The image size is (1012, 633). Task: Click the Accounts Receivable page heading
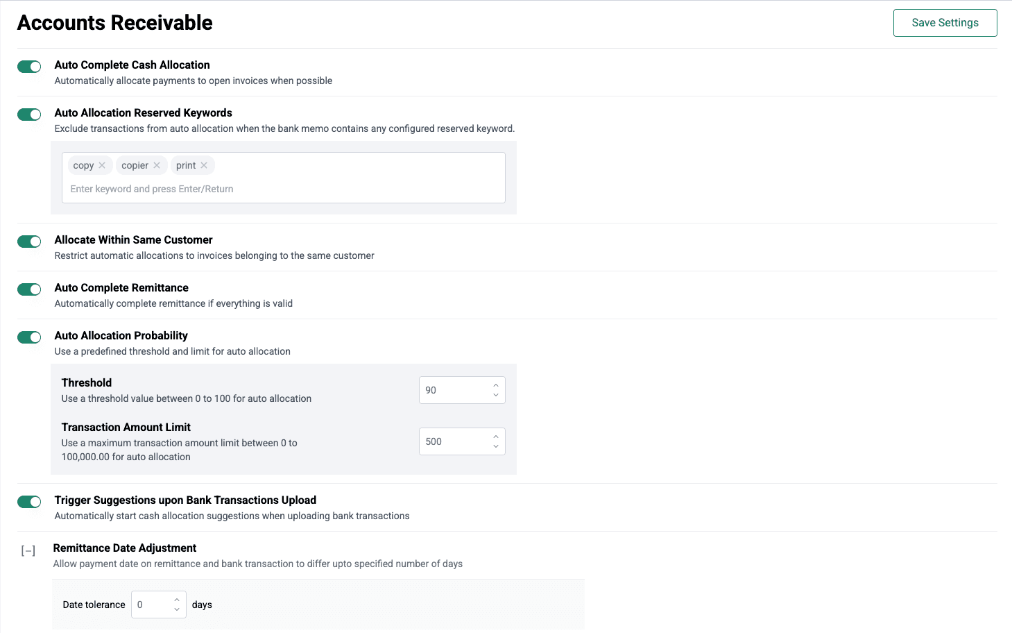click(115, 23)
